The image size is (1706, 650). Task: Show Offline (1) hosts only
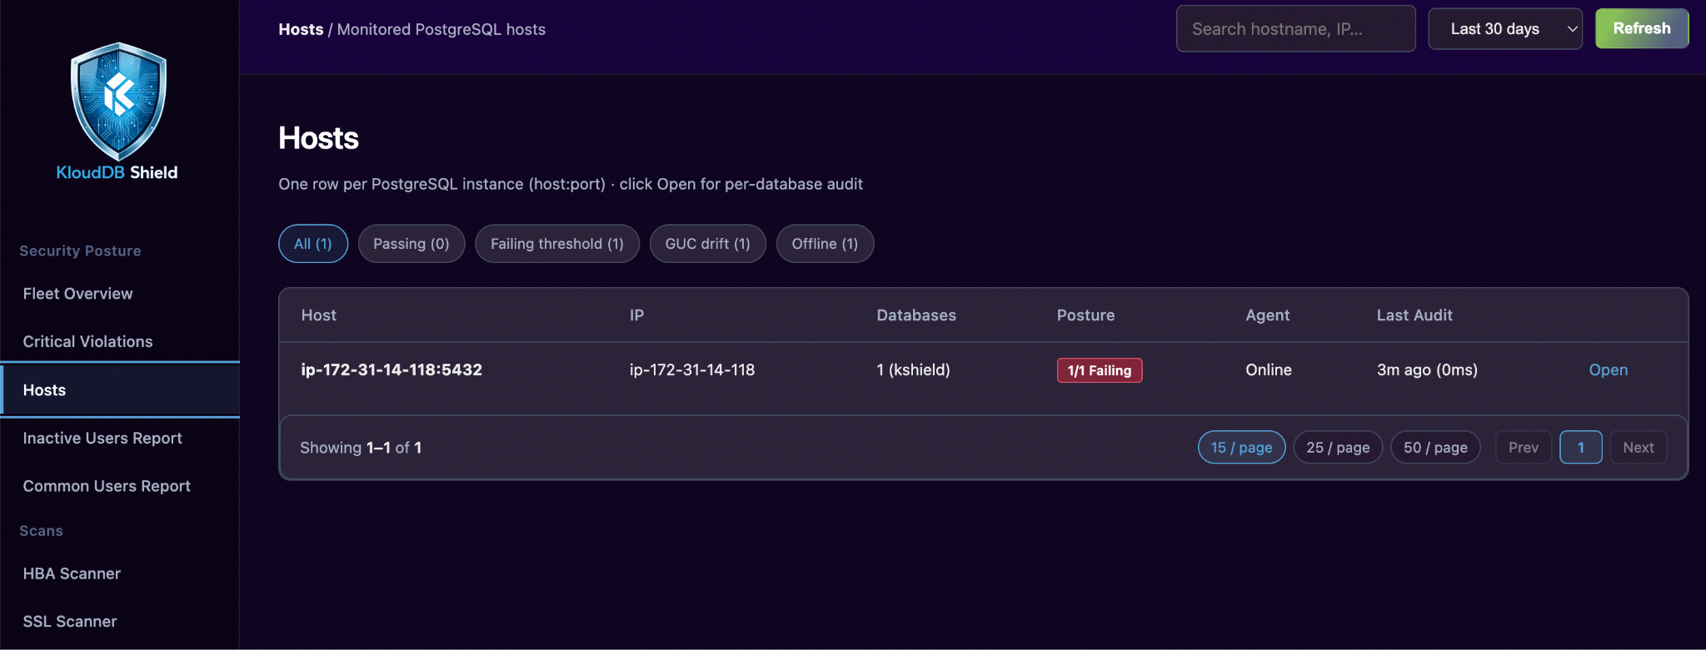pyautogui.click(x=825, y=244)
